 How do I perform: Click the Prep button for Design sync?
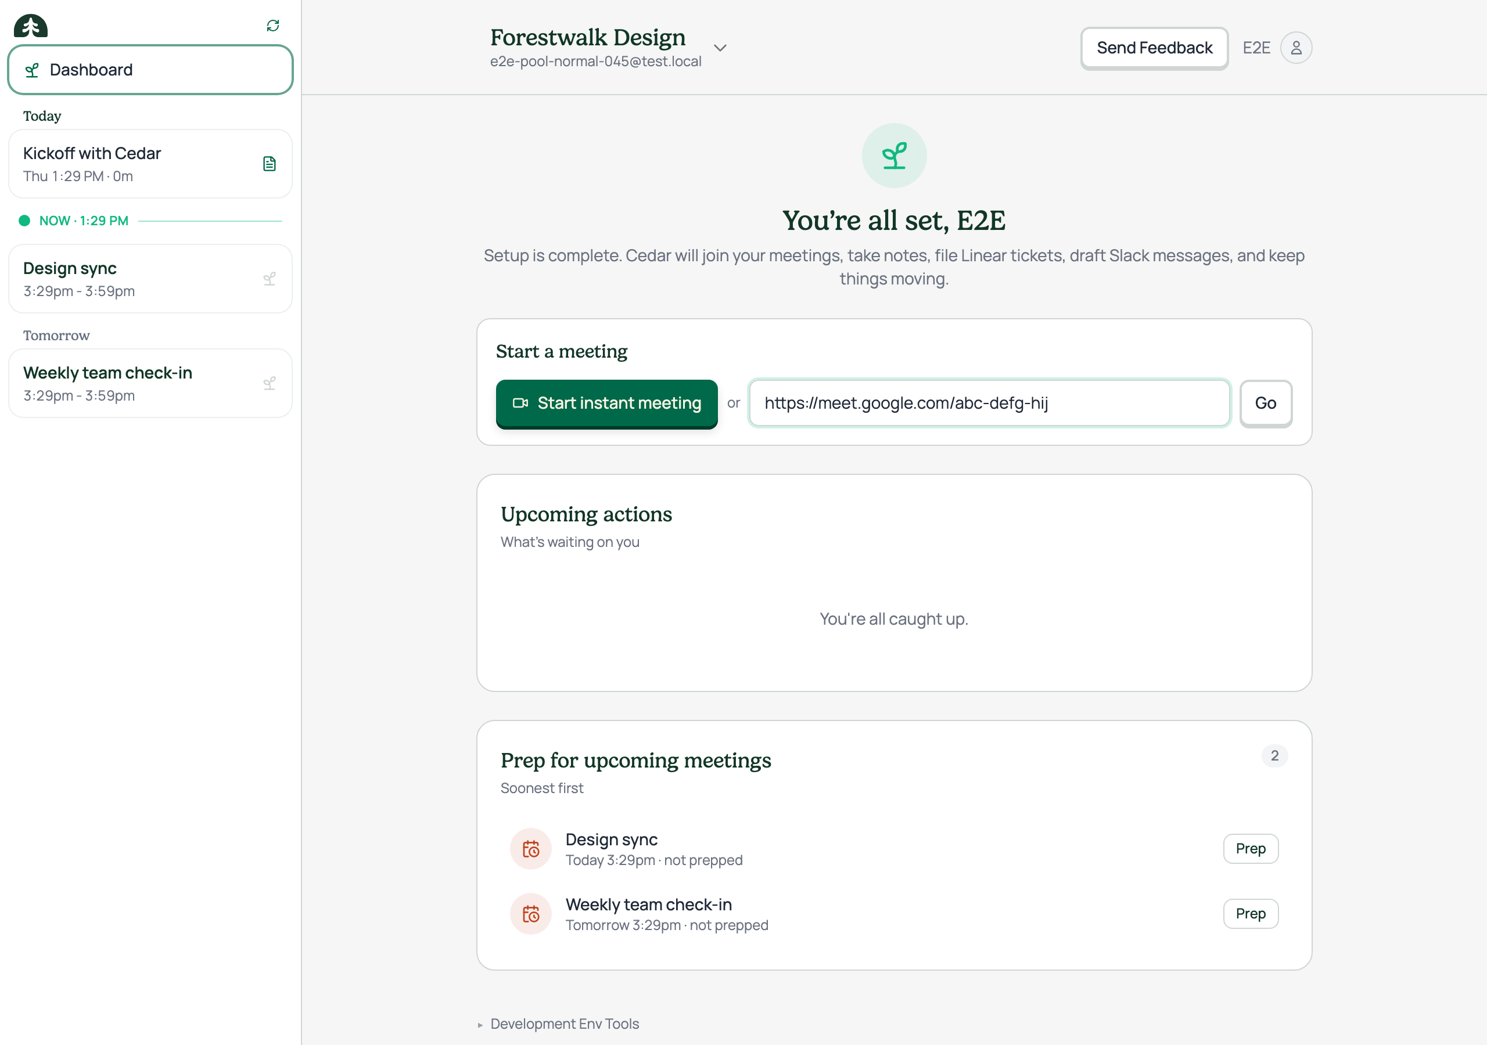pyautogui.click(x=1251, y=849)
